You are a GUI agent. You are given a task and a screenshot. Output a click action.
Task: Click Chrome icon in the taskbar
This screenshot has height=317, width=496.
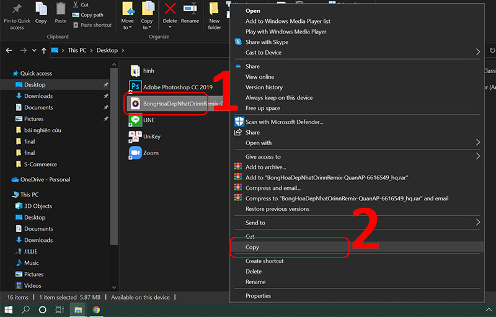click(96, 309)
